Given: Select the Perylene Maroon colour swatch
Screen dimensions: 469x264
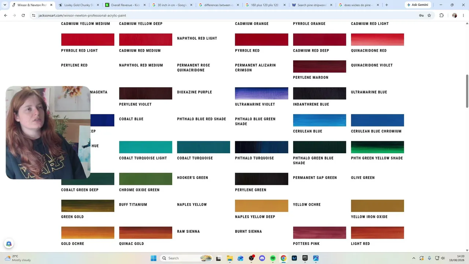Looking at the screenshot, I should [320, 66].
